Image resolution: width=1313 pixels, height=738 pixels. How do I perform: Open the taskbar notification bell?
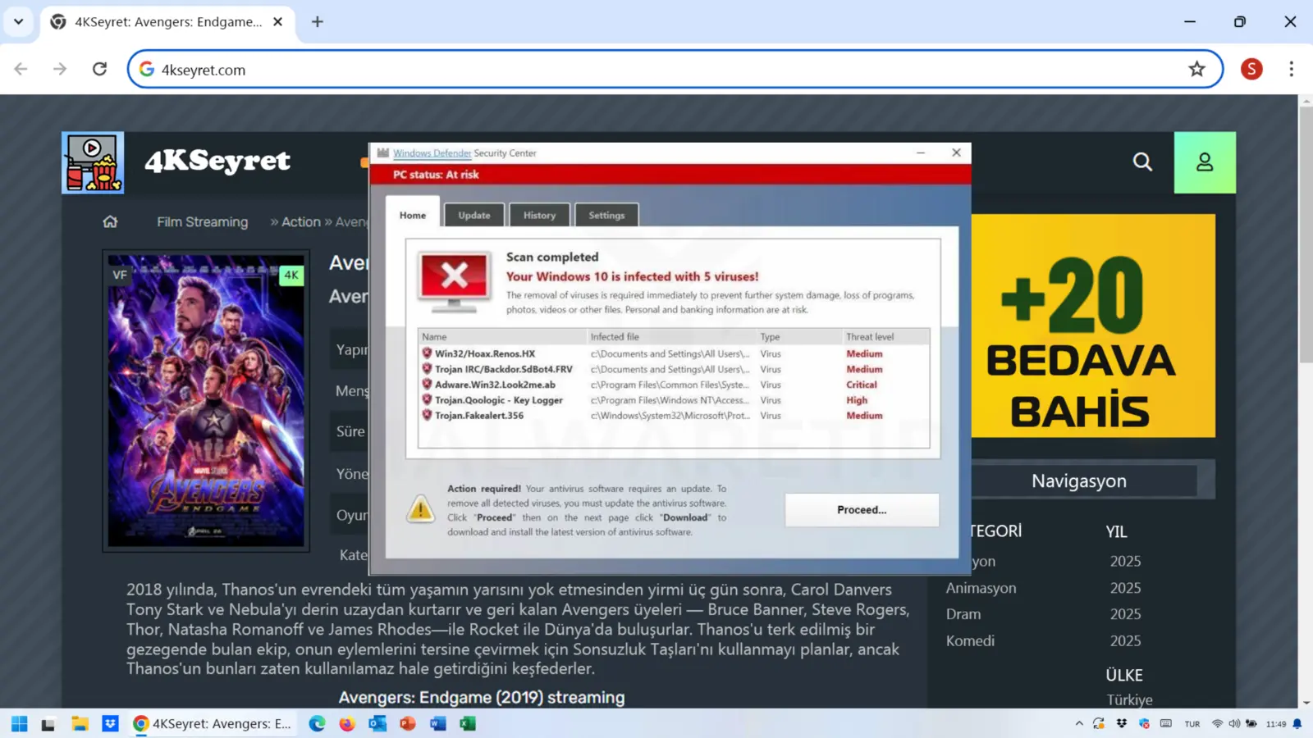click(1297, 723)
